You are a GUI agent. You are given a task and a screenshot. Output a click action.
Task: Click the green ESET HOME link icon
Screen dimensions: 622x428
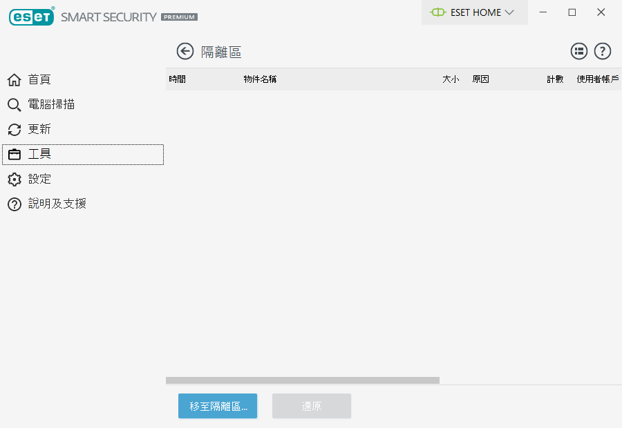coord(438,12)
